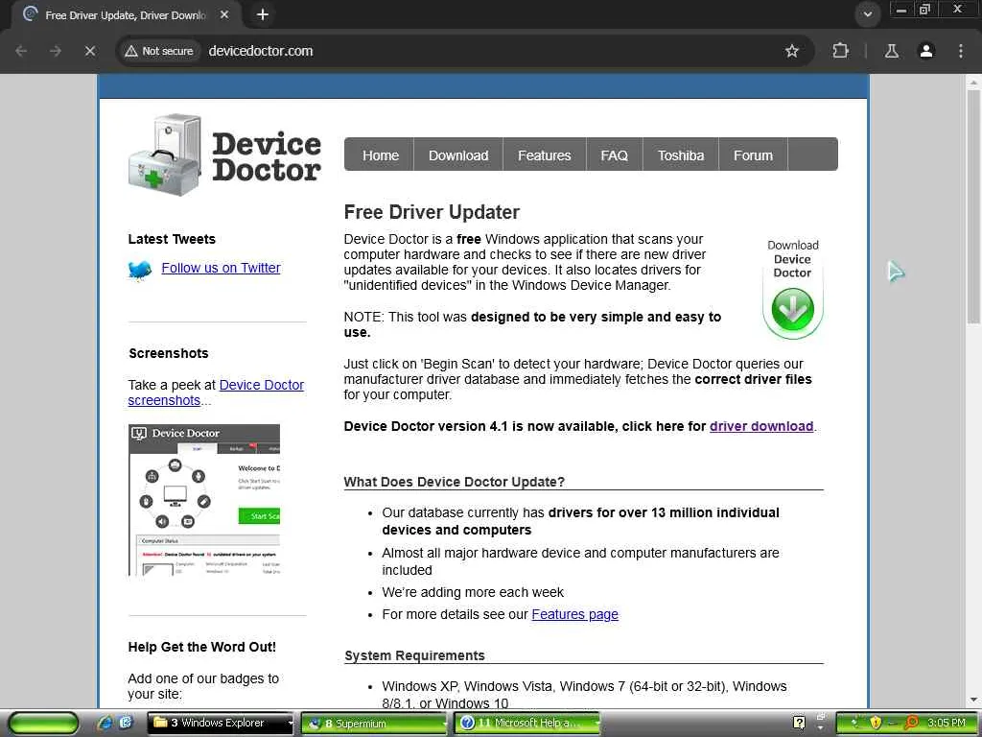Click the browser Back arrow
The height and width of the screenshot is (737, 982).
click(x=21, y=51)
